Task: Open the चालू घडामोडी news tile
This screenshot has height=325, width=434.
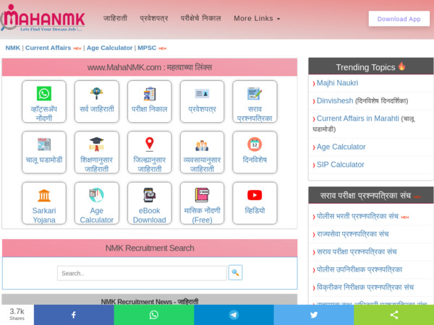Action: click(x=44, y=152)
